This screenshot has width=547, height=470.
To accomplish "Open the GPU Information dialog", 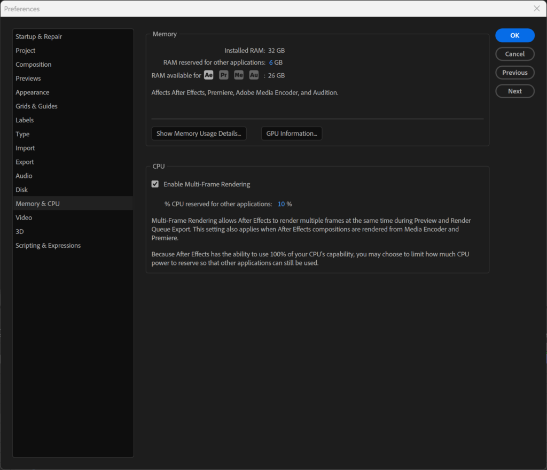I will 291,134.
